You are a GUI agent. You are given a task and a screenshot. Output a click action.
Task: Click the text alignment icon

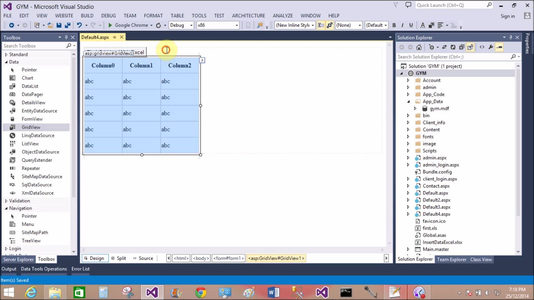(440, 25)
